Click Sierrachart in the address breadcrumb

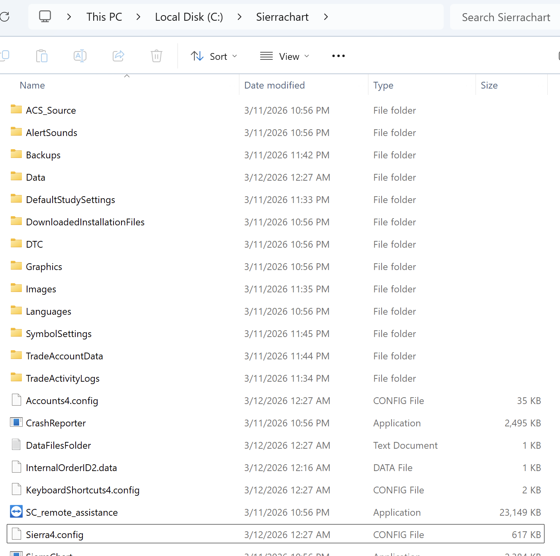[x=282, y=17]
